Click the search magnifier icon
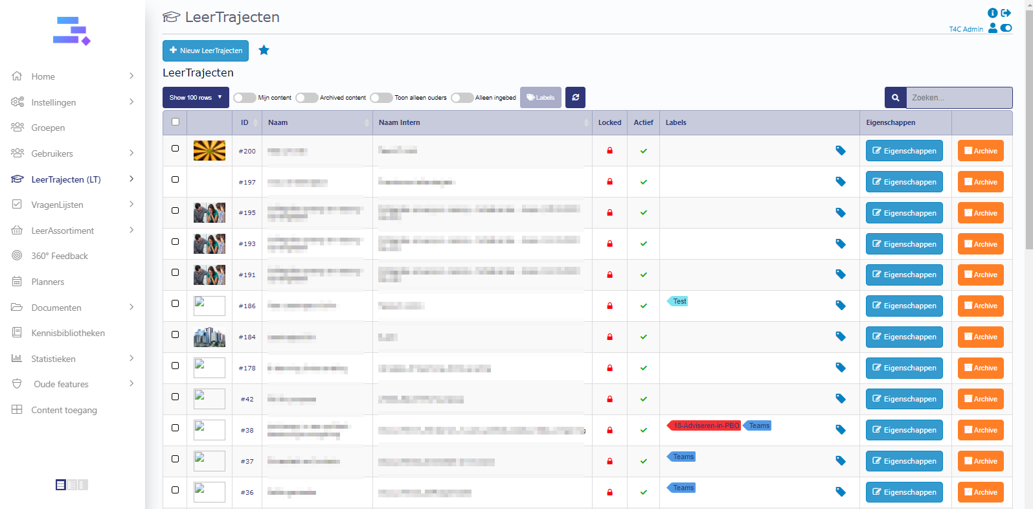1033x509 pixels. 895,98
